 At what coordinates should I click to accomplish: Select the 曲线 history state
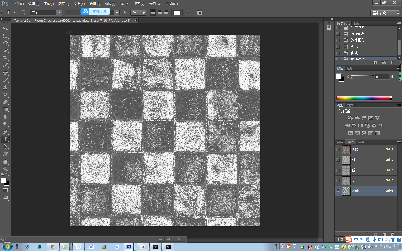pyautogui.click(x=366, y=53)
